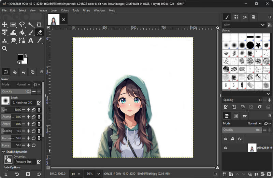
Task: Increase the Hardness value
Action: [x=29, y=138]
